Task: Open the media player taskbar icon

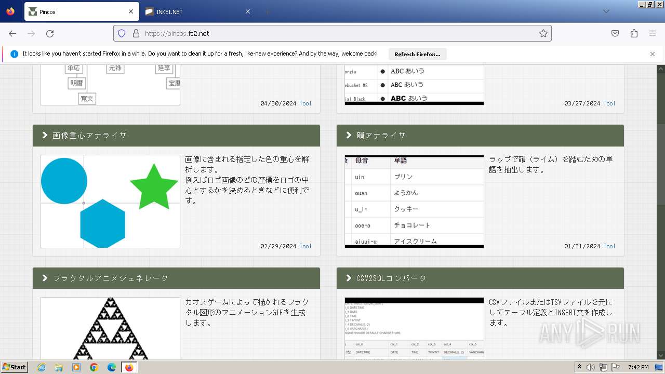Action: coord(76,367)
